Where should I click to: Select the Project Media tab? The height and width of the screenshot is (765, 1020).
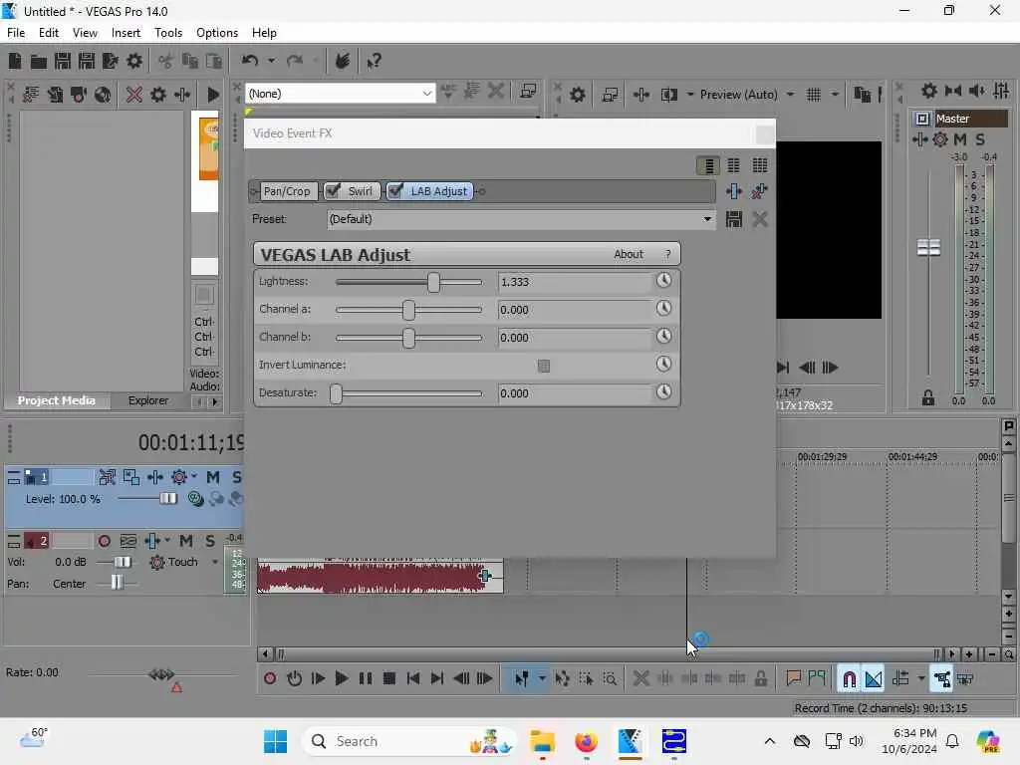(56, 400)
